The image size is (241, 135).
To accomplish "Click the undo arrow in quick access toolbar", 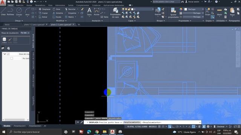I will (x=35, y=1).
